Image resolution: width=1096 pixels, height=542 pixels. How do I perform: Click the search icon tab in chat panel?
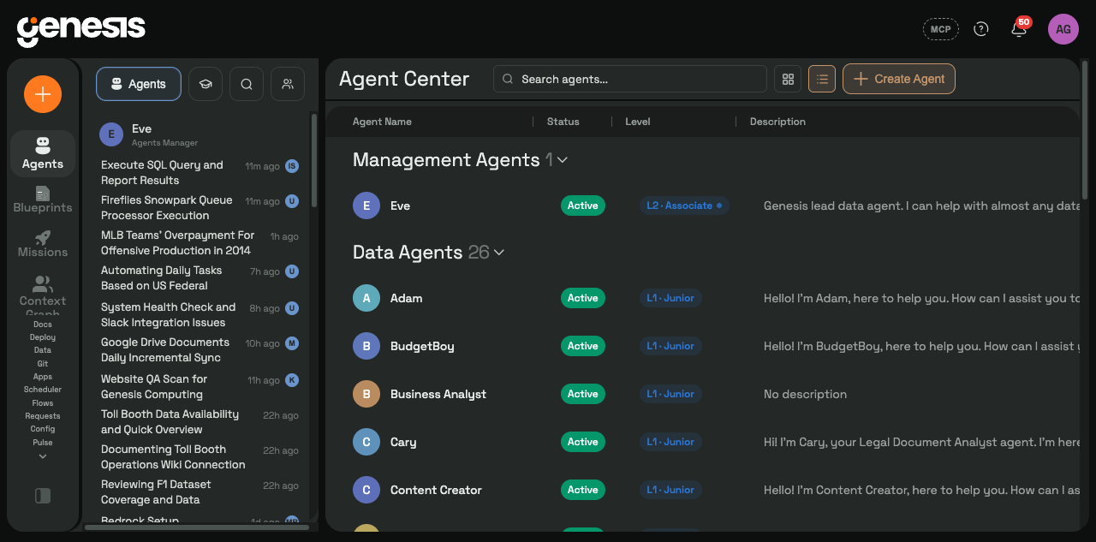click(x=247, y=84)
